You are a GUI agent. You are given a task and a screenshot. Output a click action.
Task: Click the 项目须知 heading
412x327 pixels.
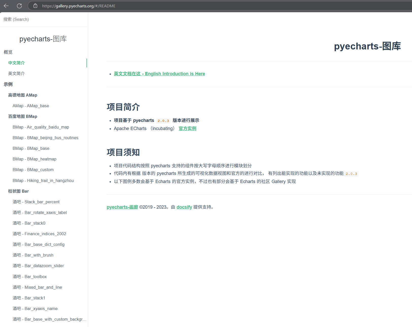click(x=123, y=152)
